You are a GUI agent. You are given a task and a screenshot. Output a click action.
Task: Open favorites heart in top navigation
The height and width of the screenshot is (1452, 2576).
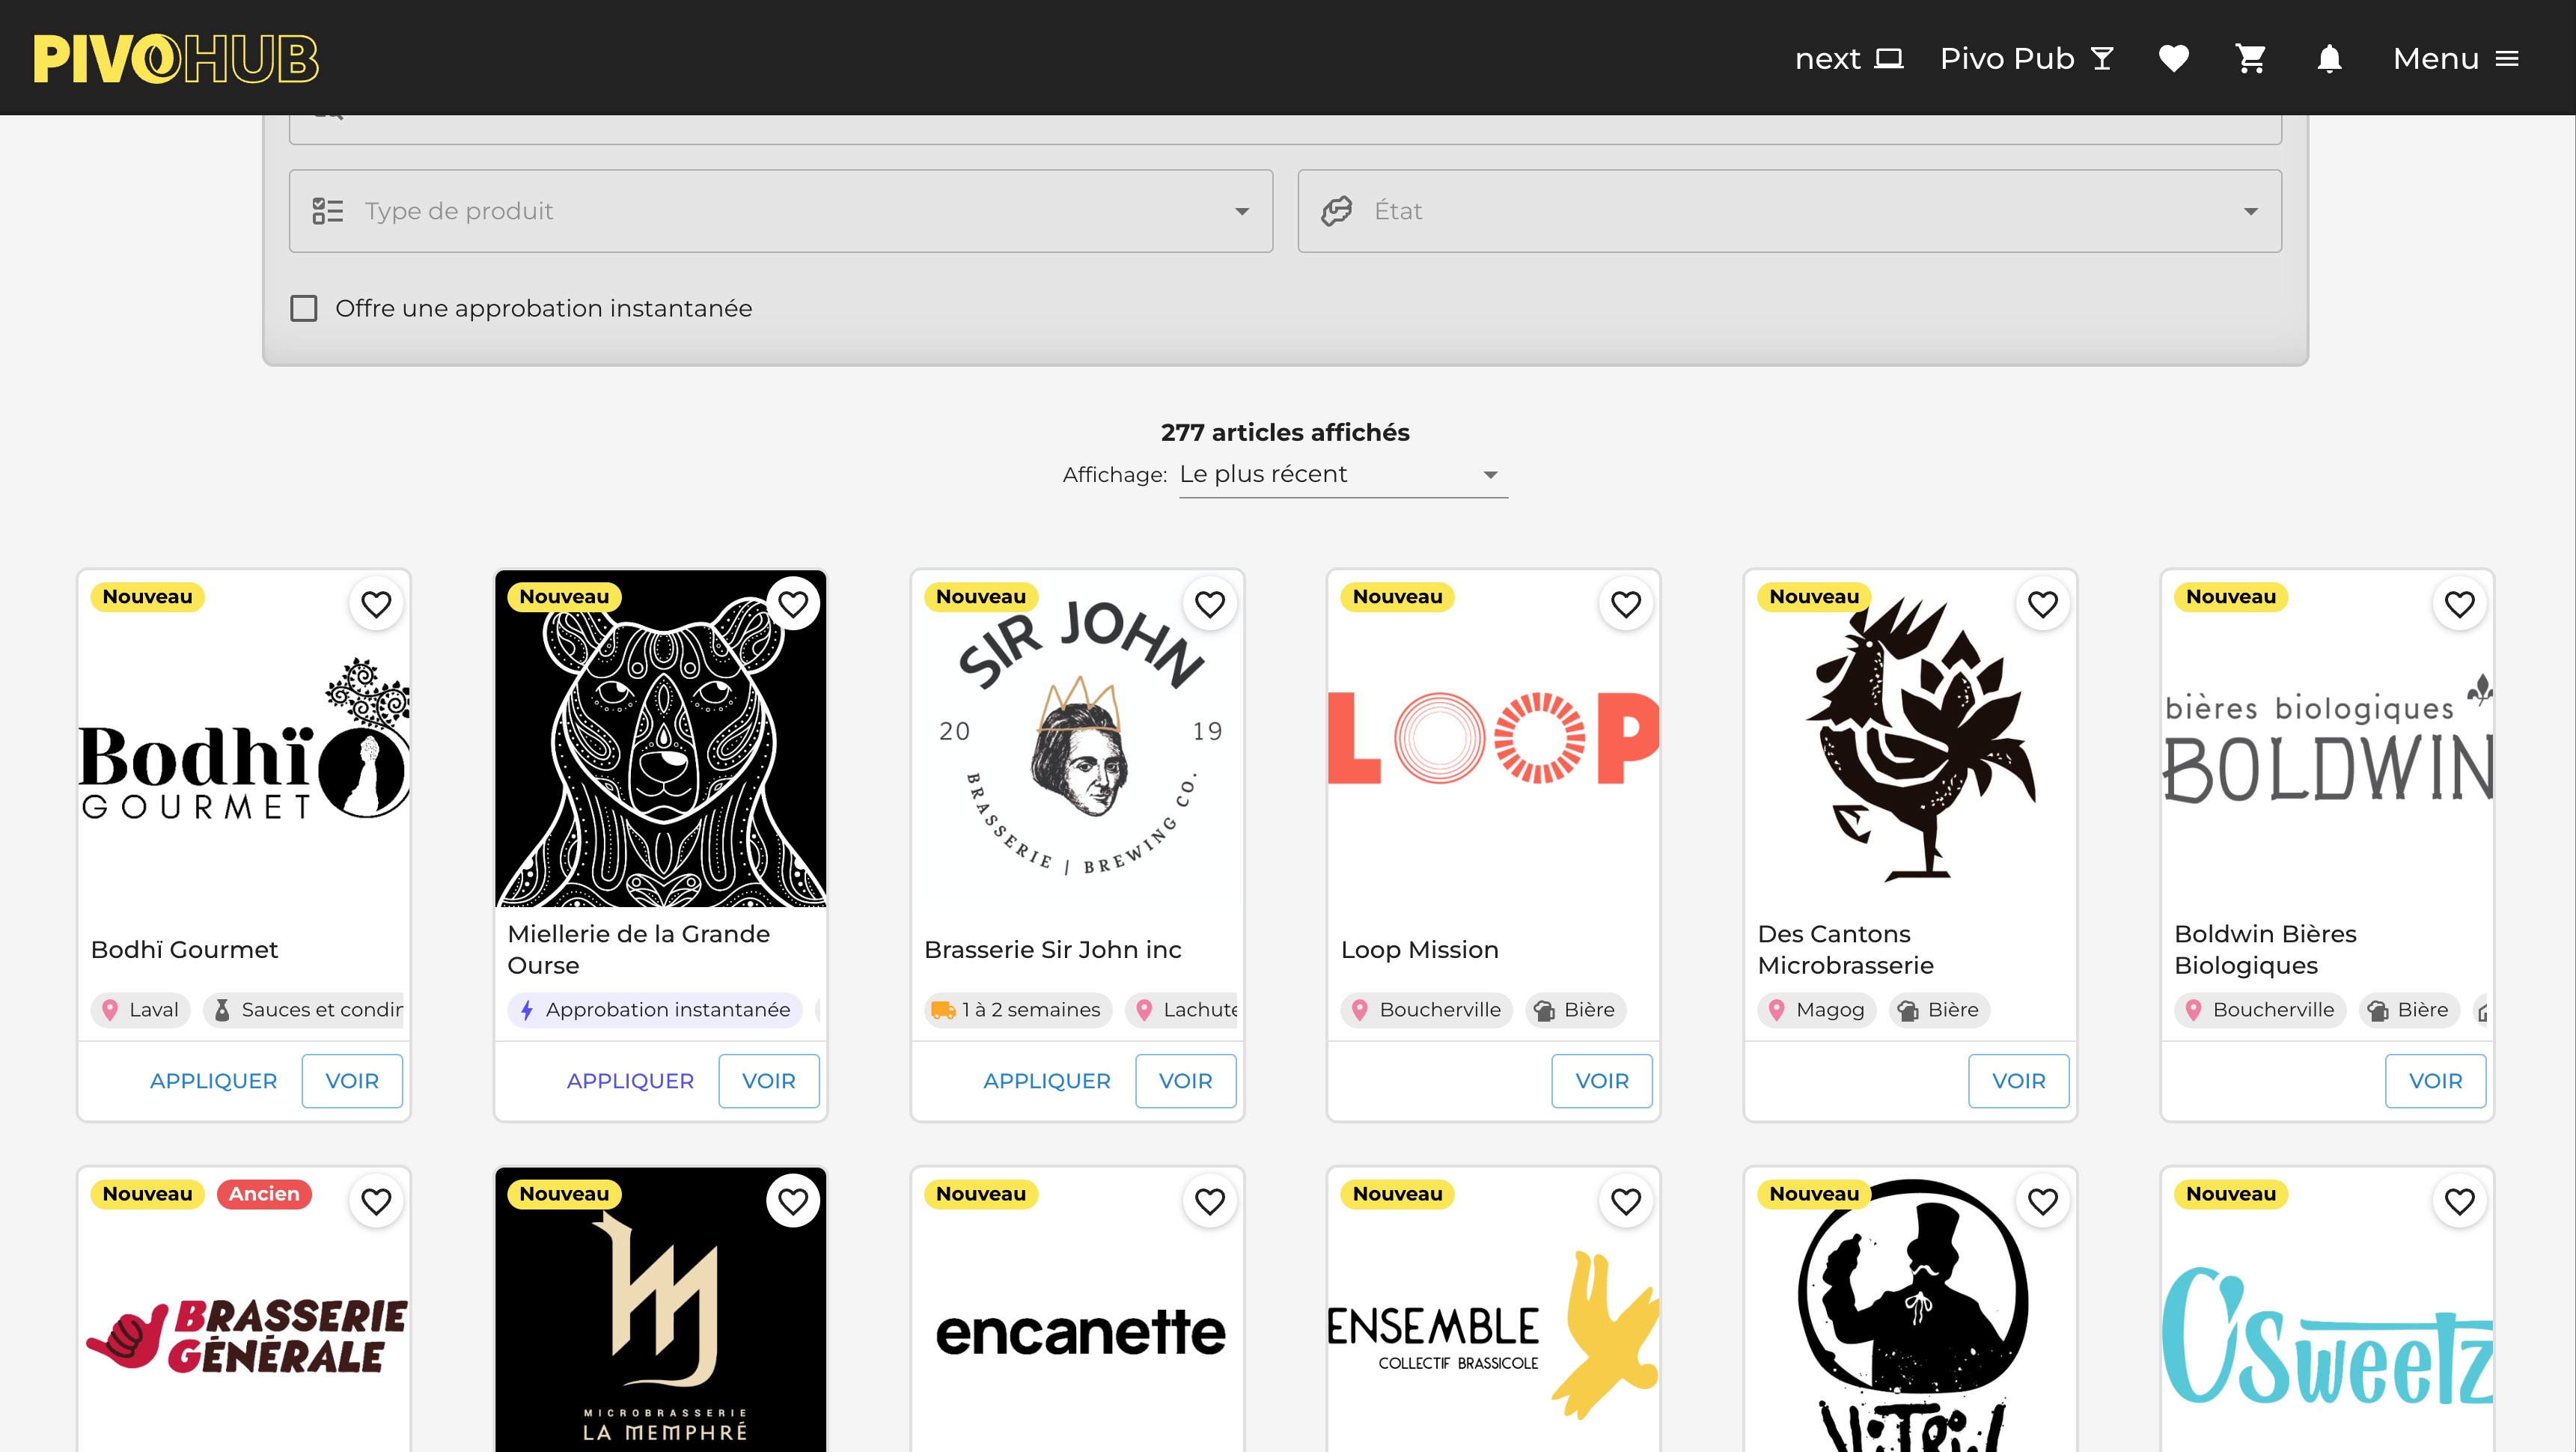point(2173,59)
